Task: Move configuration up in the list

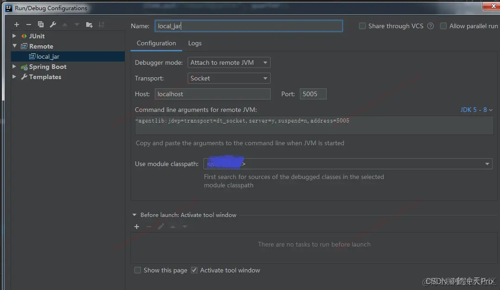Action: coord(65,25)
